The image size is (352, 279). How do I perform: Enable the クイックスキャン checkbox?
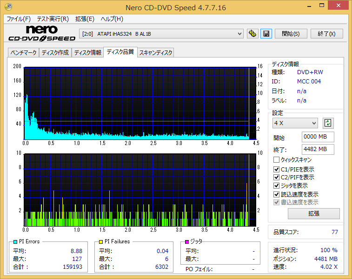(x=276, y=160)
